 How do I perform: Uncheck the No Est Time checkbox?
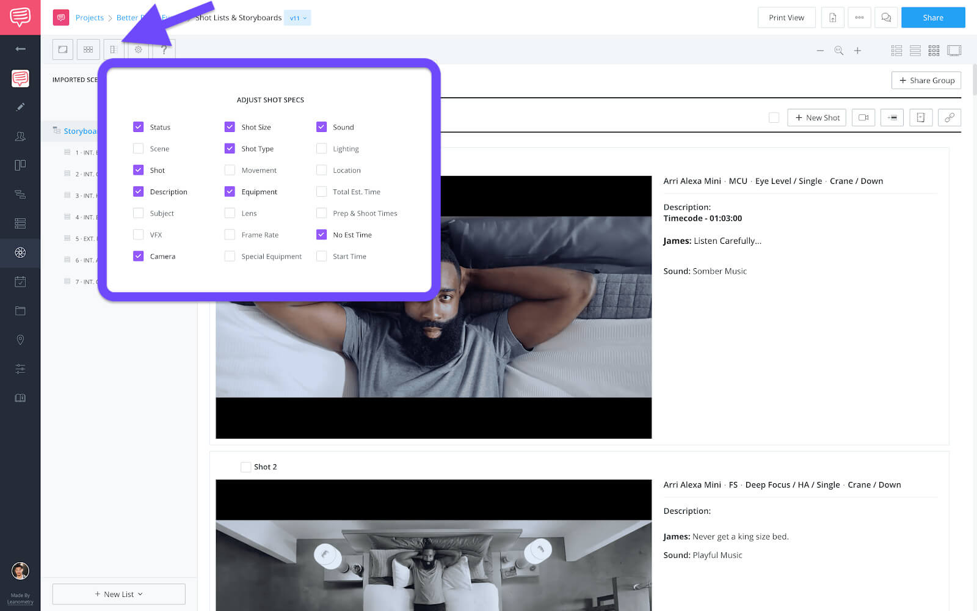(x=321, y=235)
